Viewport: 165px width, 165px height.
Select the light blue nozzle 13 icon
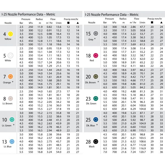click(12, 142)
